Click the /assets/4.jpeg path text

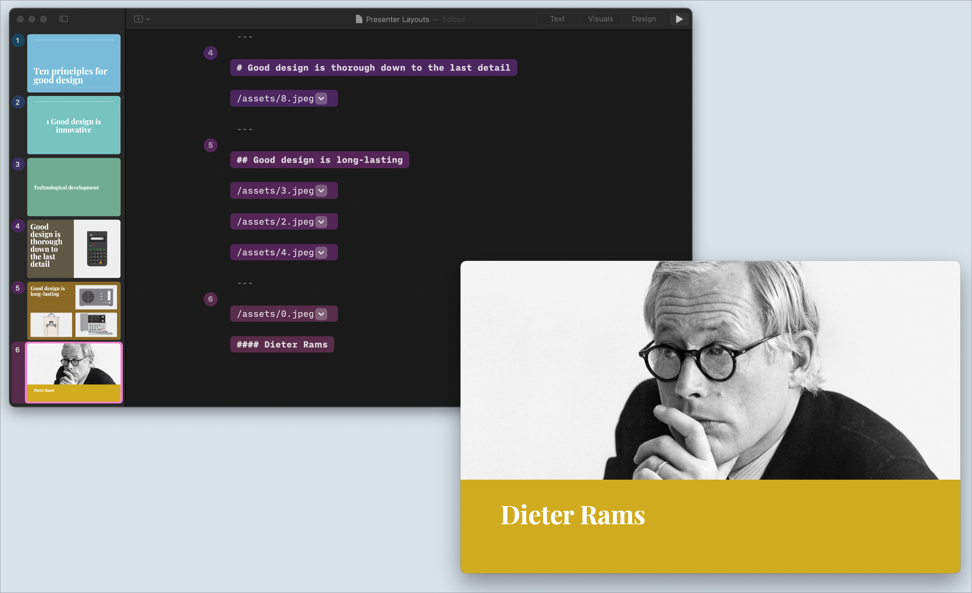pos(275,253)
